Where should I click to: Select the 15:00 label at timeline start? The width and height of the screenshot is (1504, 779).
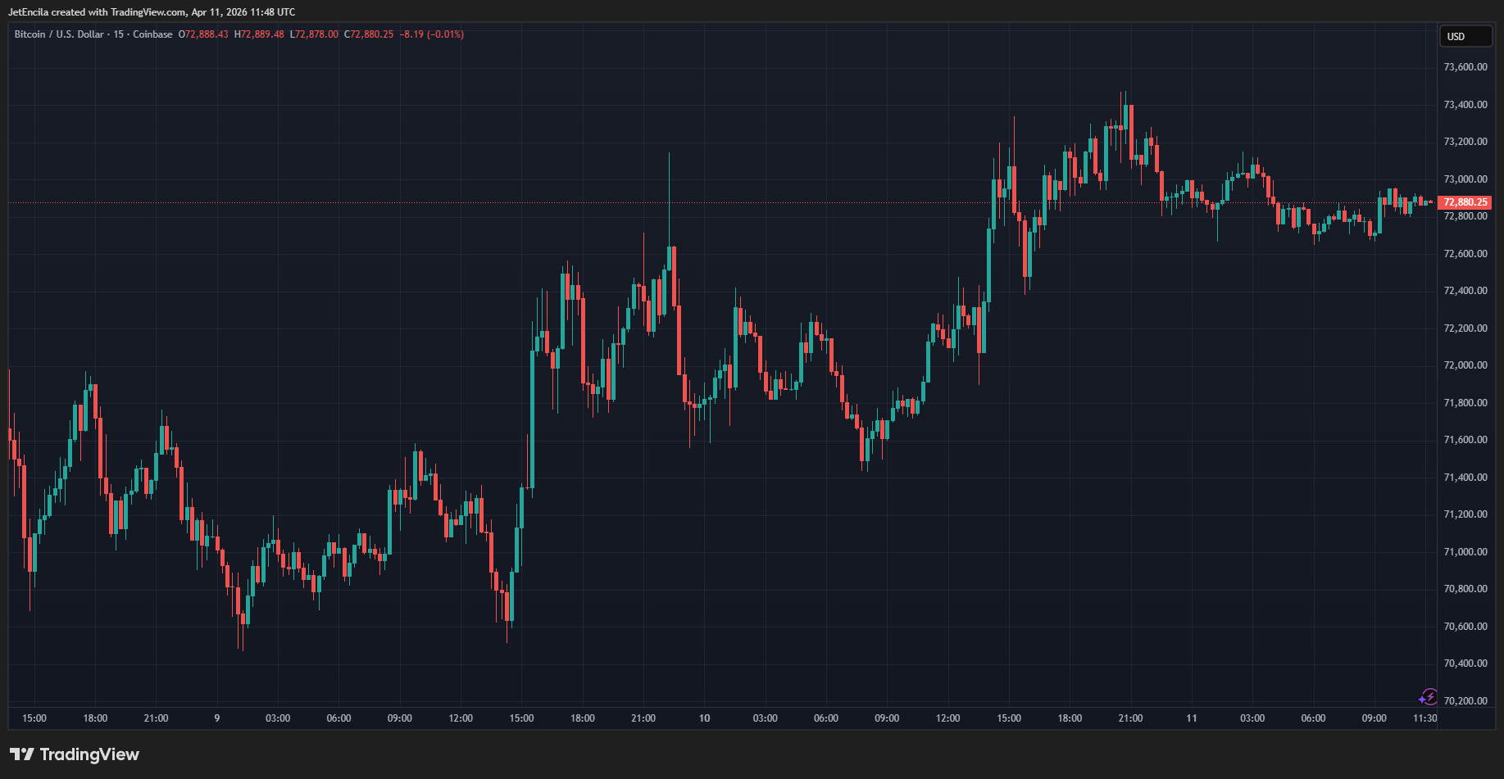click(x=34, y=718)
